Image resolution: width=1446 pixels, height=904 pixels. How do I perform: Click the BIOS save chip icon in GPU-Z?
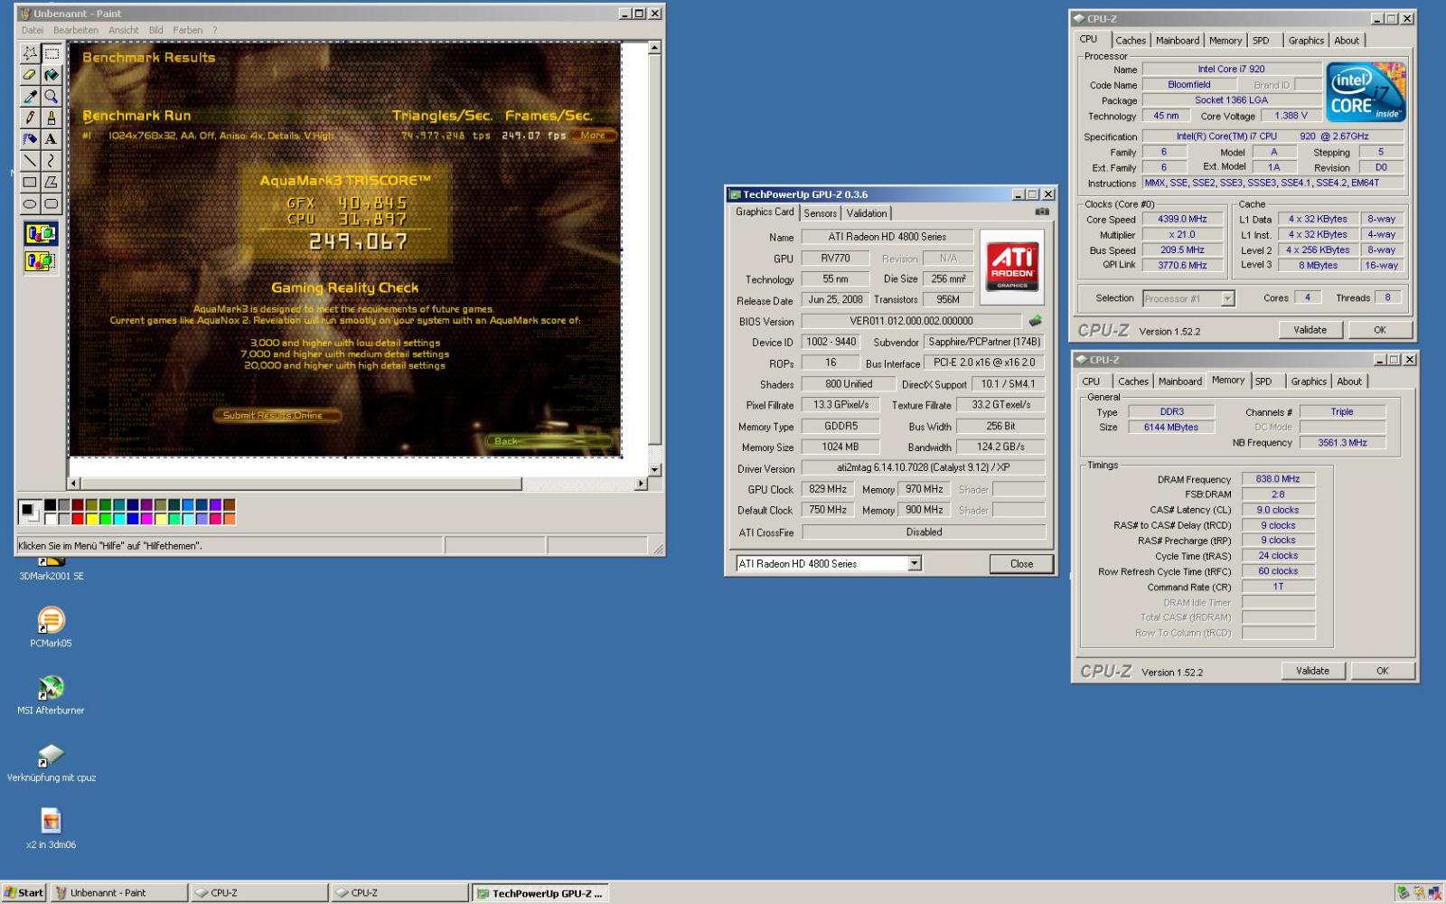coord(1035,321)
